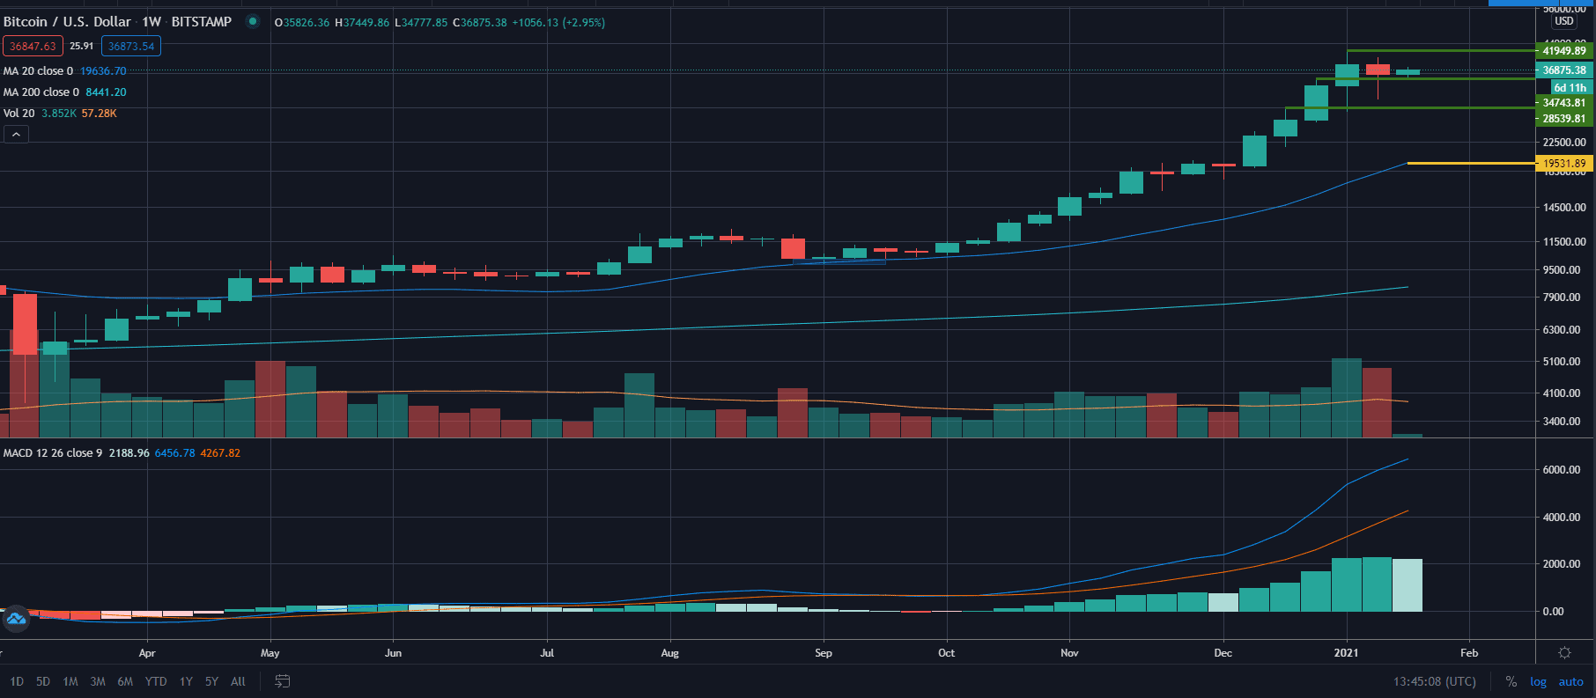
Task: Click the blue buy price 36873.54 button
Action: point(131,47)
